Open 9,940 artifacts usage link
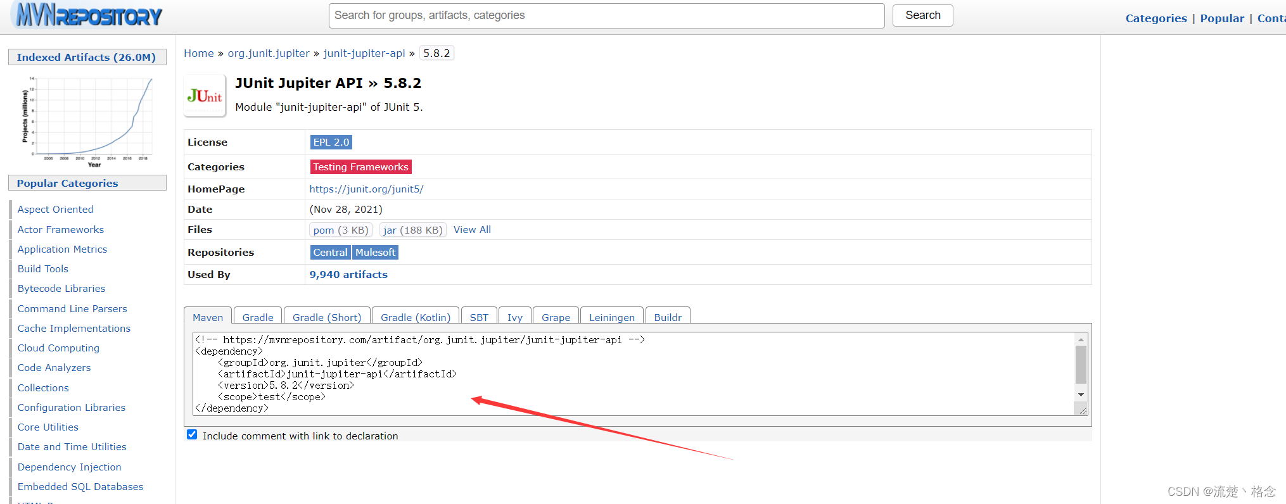The height and width of the screenshot is (504, 1286). [x=348, y=274]
